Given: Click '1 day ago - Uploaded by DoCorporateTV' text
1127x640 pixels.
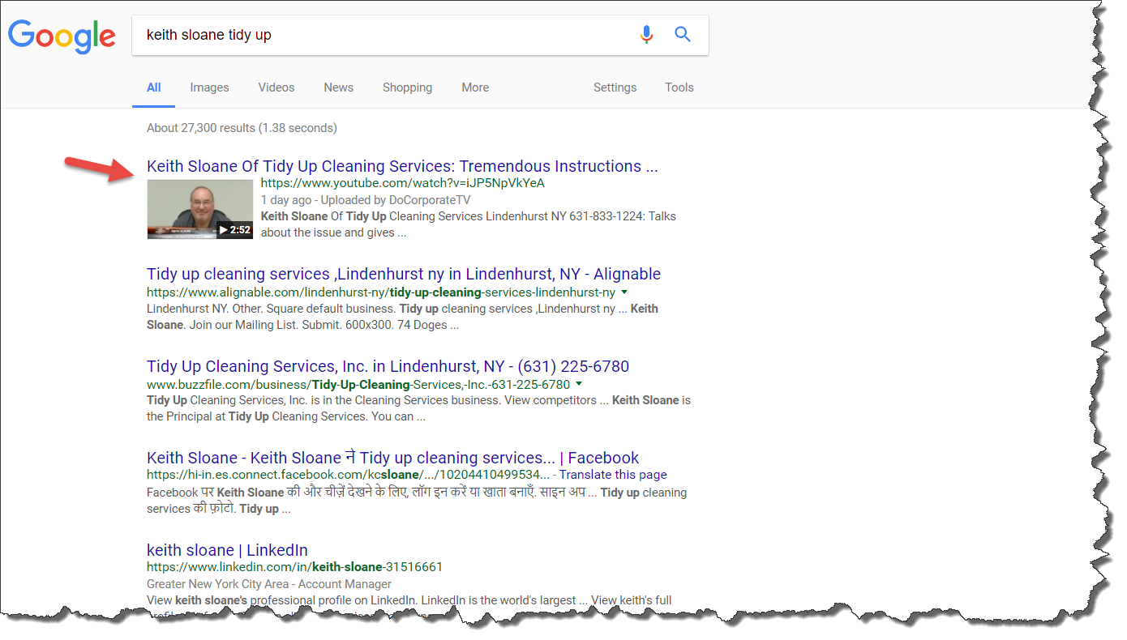Looking at the screenshot, I should (366, 200).
